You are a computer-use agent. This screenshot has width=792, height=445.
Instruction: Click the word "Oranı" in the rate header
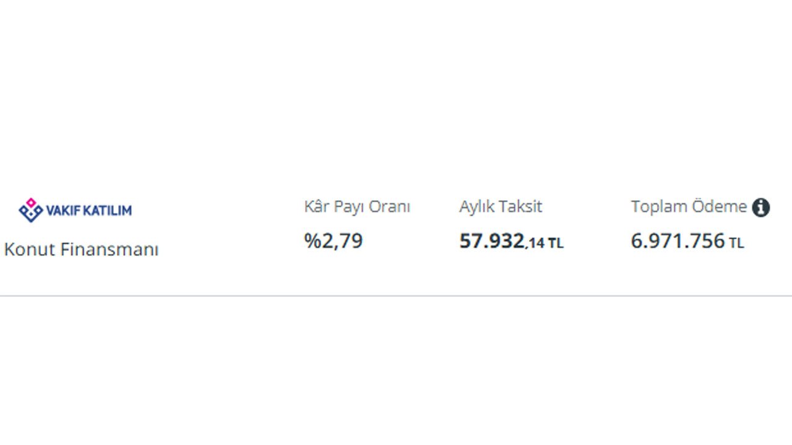390,206
